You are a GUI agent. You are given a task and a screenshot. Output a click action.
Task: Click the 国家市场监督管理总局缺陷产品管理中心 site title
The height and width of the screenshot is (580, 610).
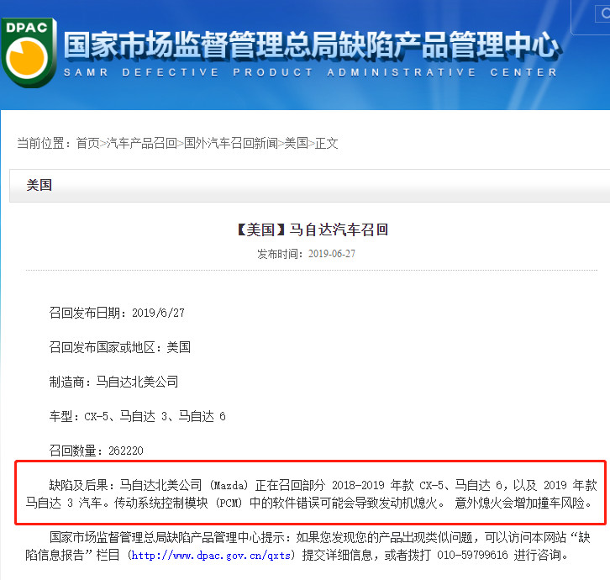coord(311,45)
